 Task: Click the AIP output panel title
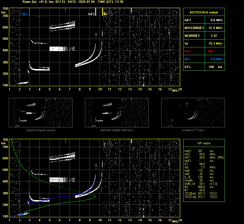point(204,143)
